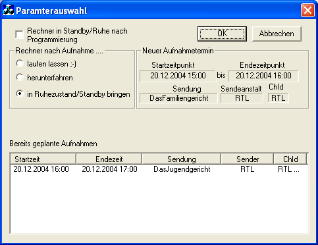Click the Sendeanstalt field showing RTL
The height and width of the screenshot is (245, 318).
(242, 98)
